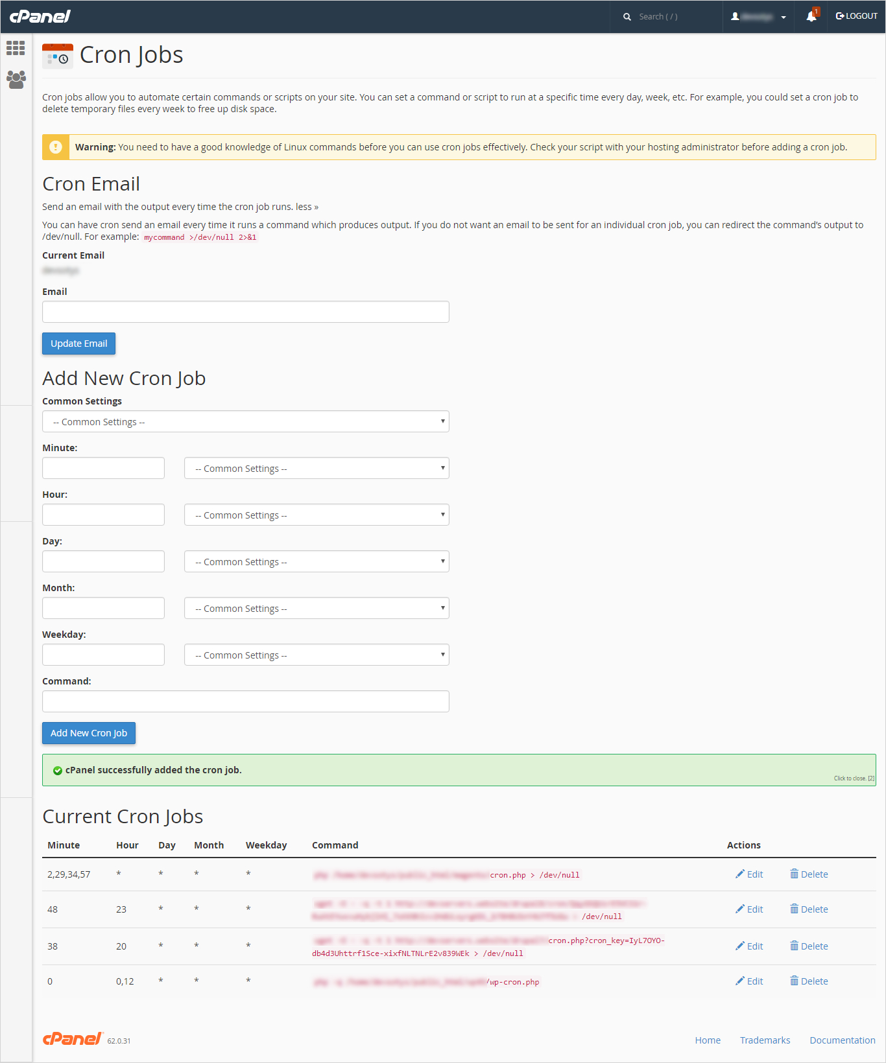This screenshot has height=1063, width=886.
Task: Open the Weekday common settings dropdown
Action: (x=317, y=655)
